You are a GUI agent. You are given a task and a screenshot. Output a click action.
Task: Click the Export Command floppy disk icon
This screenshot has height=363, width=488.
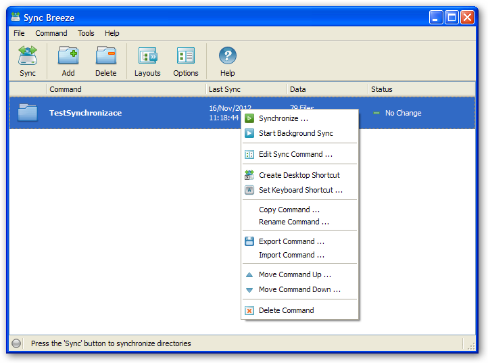point(249,241)
